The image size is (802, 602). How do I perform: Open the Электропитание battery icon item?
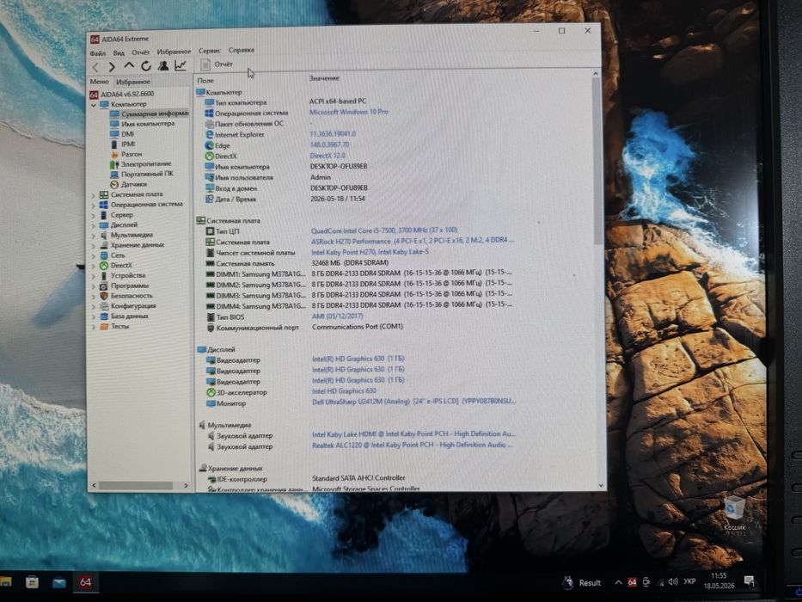[x=114, y=164]
